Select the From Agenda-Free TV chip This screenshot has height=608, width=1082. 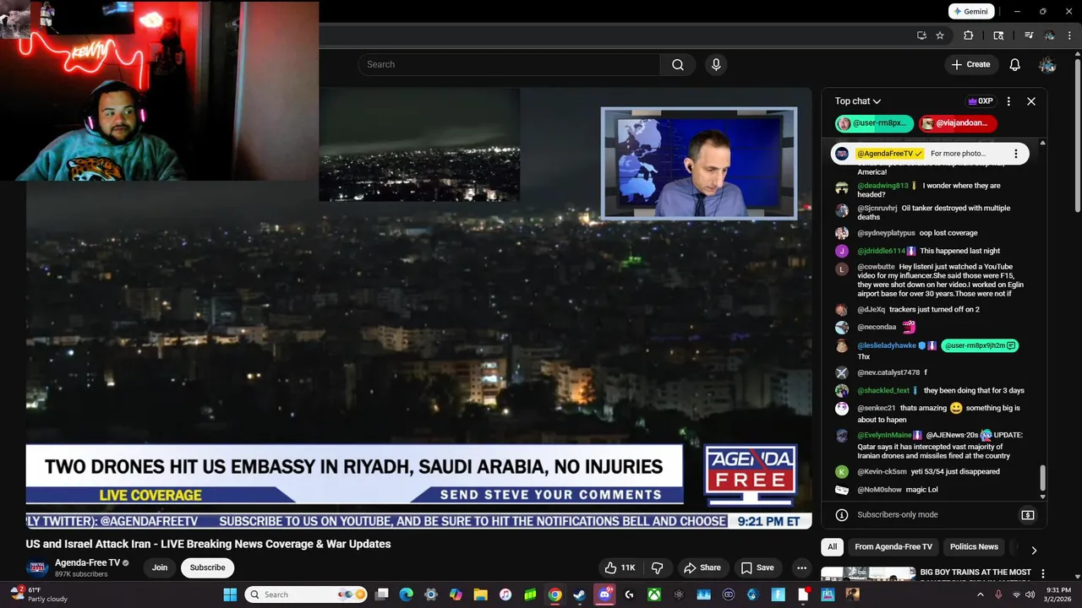[x=893, y=547]
